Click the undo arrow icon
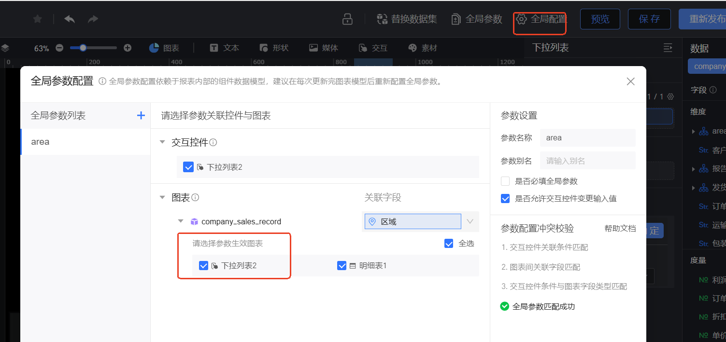 point(70,19)
